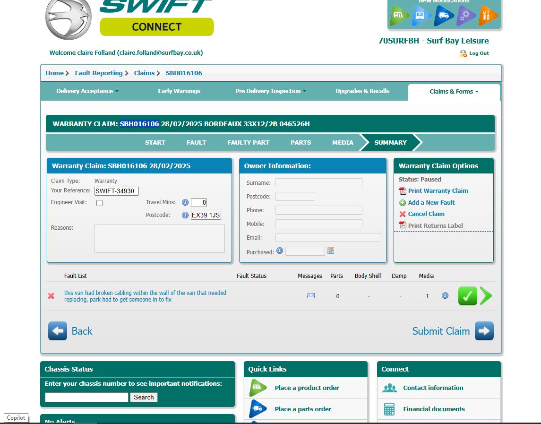Click the Place a product order icon
541x424 pixels.
tap(258, 388)
